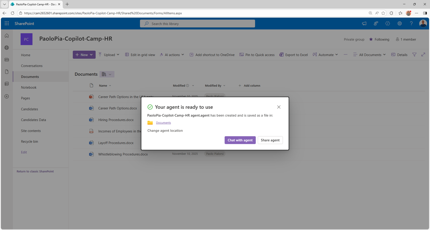Click Add column header

point(249,86)
